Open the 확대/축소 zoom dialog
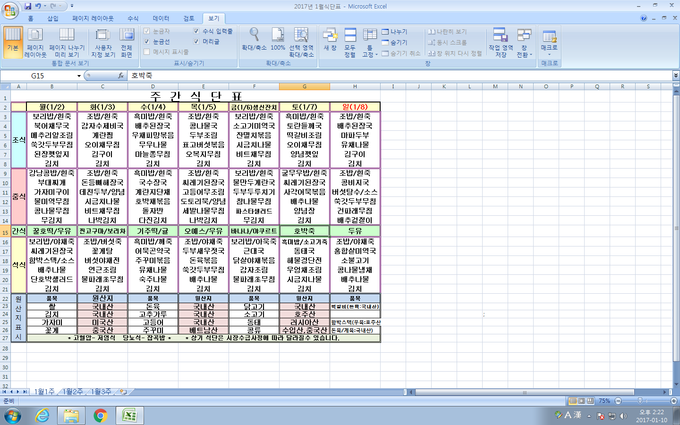680x425 pixels. (x=254, y=39)
